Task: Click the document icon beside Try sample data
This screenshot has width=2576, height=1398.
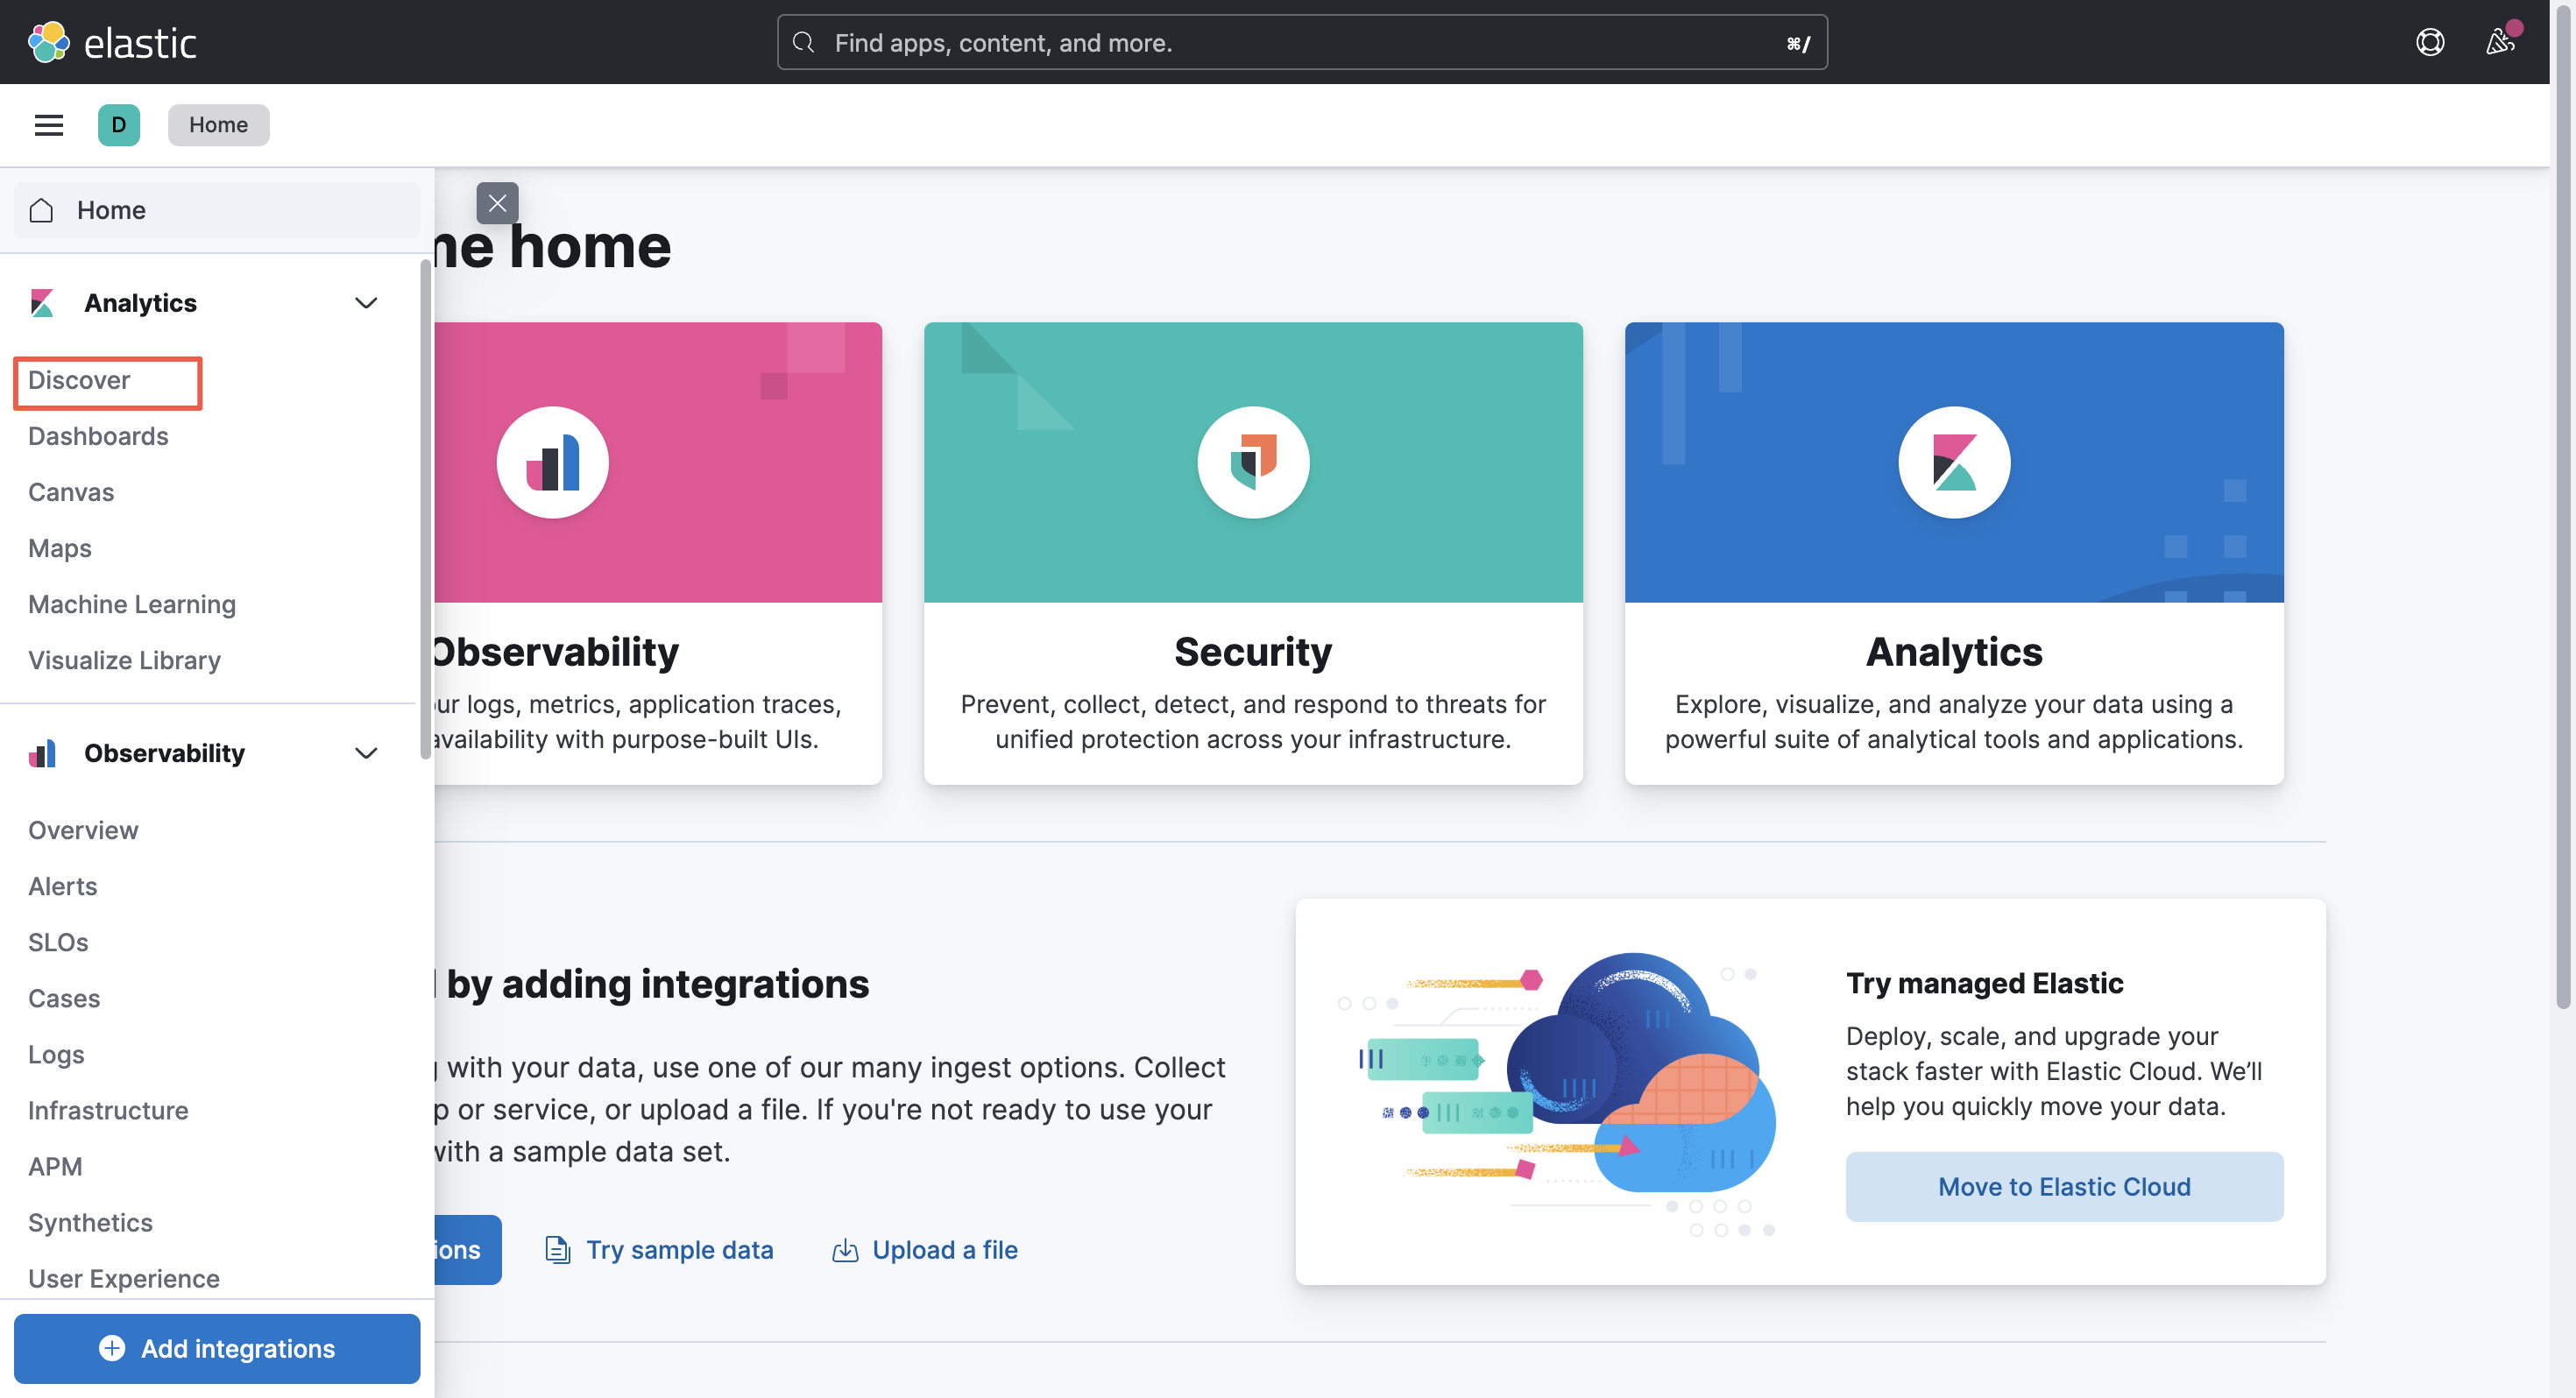Action: pos(557,1250)
